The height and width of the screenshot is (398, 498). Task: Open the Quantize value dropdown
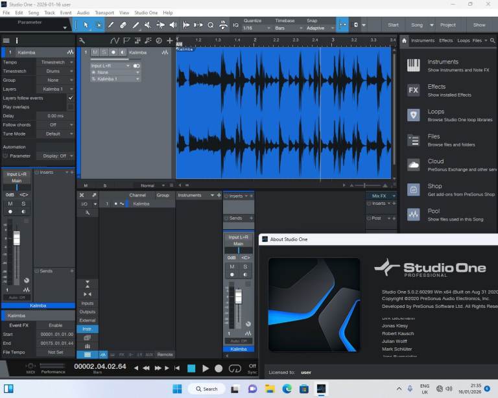[256, 29]
